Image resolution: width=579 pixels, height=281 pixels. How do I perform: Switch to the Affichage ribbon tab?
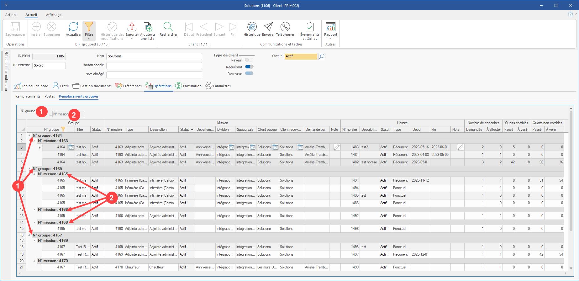[54, 15]
